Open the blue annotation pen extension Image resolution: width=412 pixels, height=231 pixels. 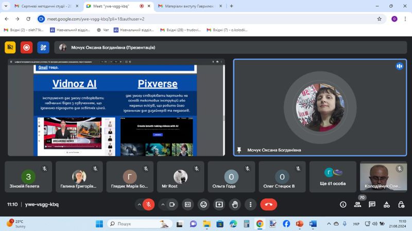tap(43, 47)
